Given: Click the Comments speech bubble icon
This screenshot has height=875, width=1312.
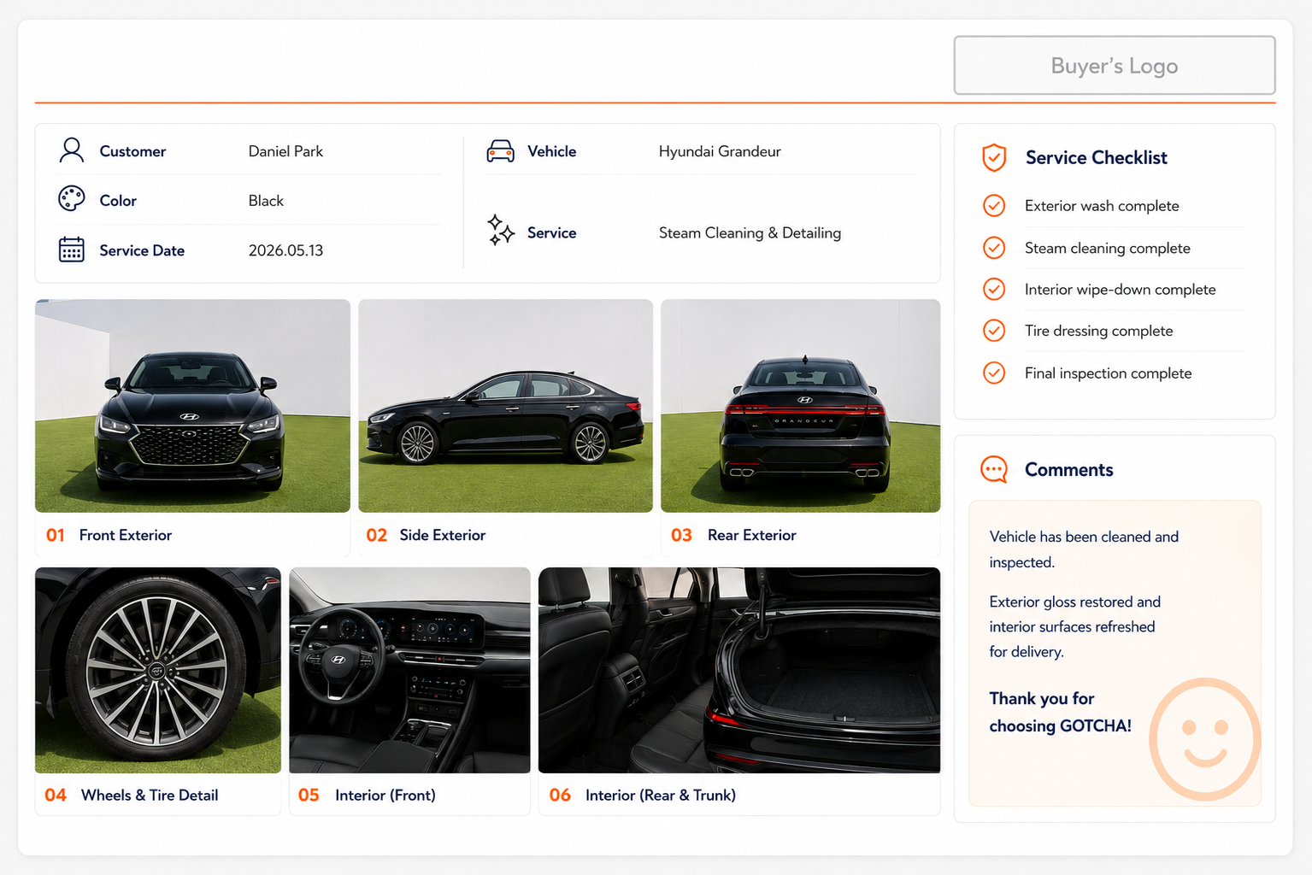Looking at the screenshot, I should (994, 469).
